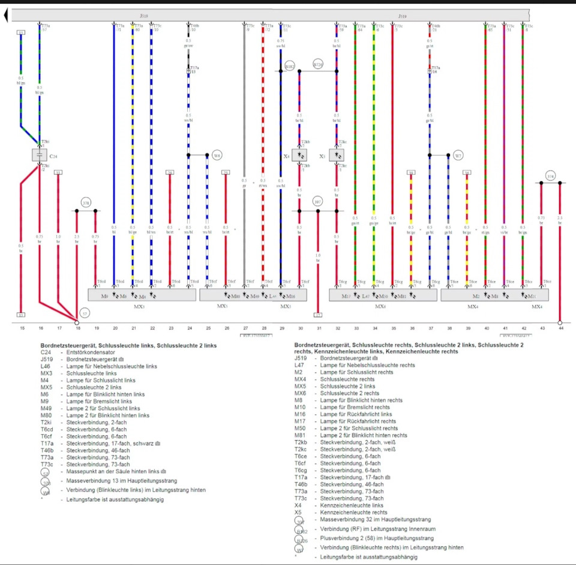Click 'Verbindung (RF) im Leitungsstrang Innenraum' entry

pos(377,529)
